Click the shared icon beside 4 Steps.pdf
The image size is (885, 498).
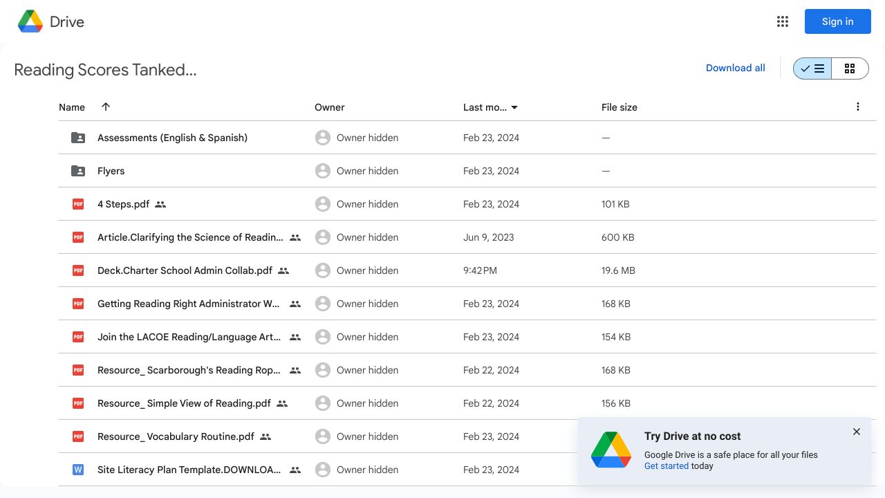pos(160,204)
